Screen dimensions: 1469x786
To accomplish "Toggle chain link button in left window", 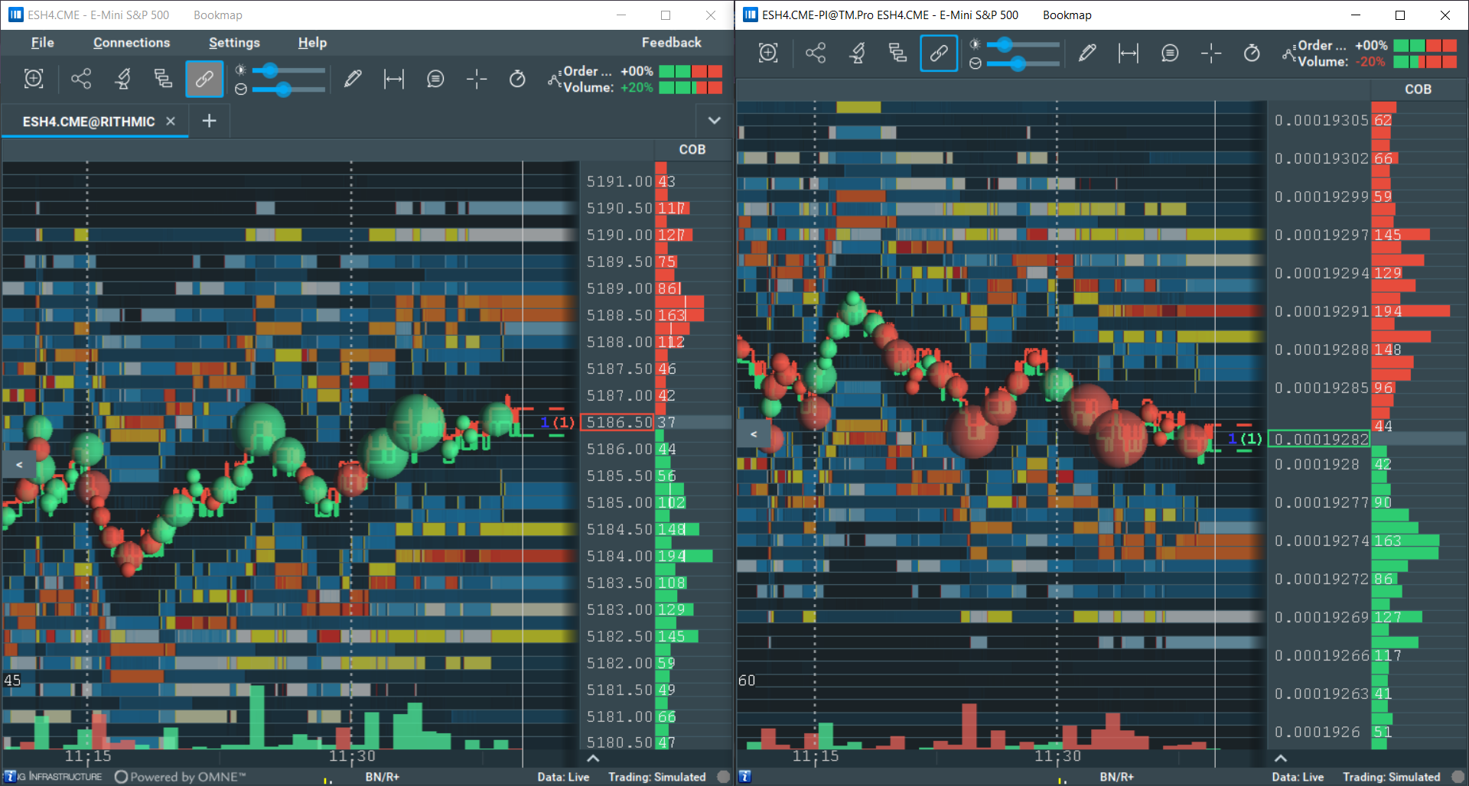I will point(204,79).
